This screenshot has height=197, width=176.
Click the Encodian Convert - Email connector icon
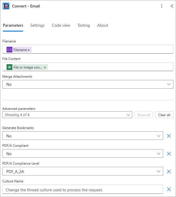click(x=6, y=6)
